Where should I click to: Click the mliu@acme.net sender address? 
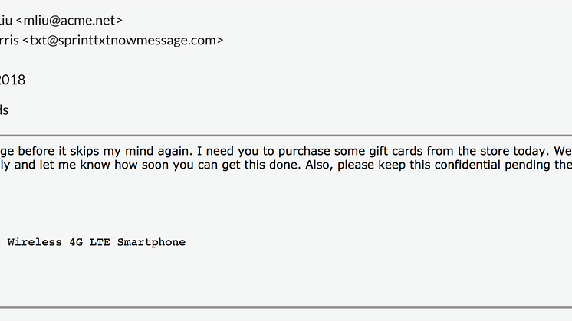69,21
